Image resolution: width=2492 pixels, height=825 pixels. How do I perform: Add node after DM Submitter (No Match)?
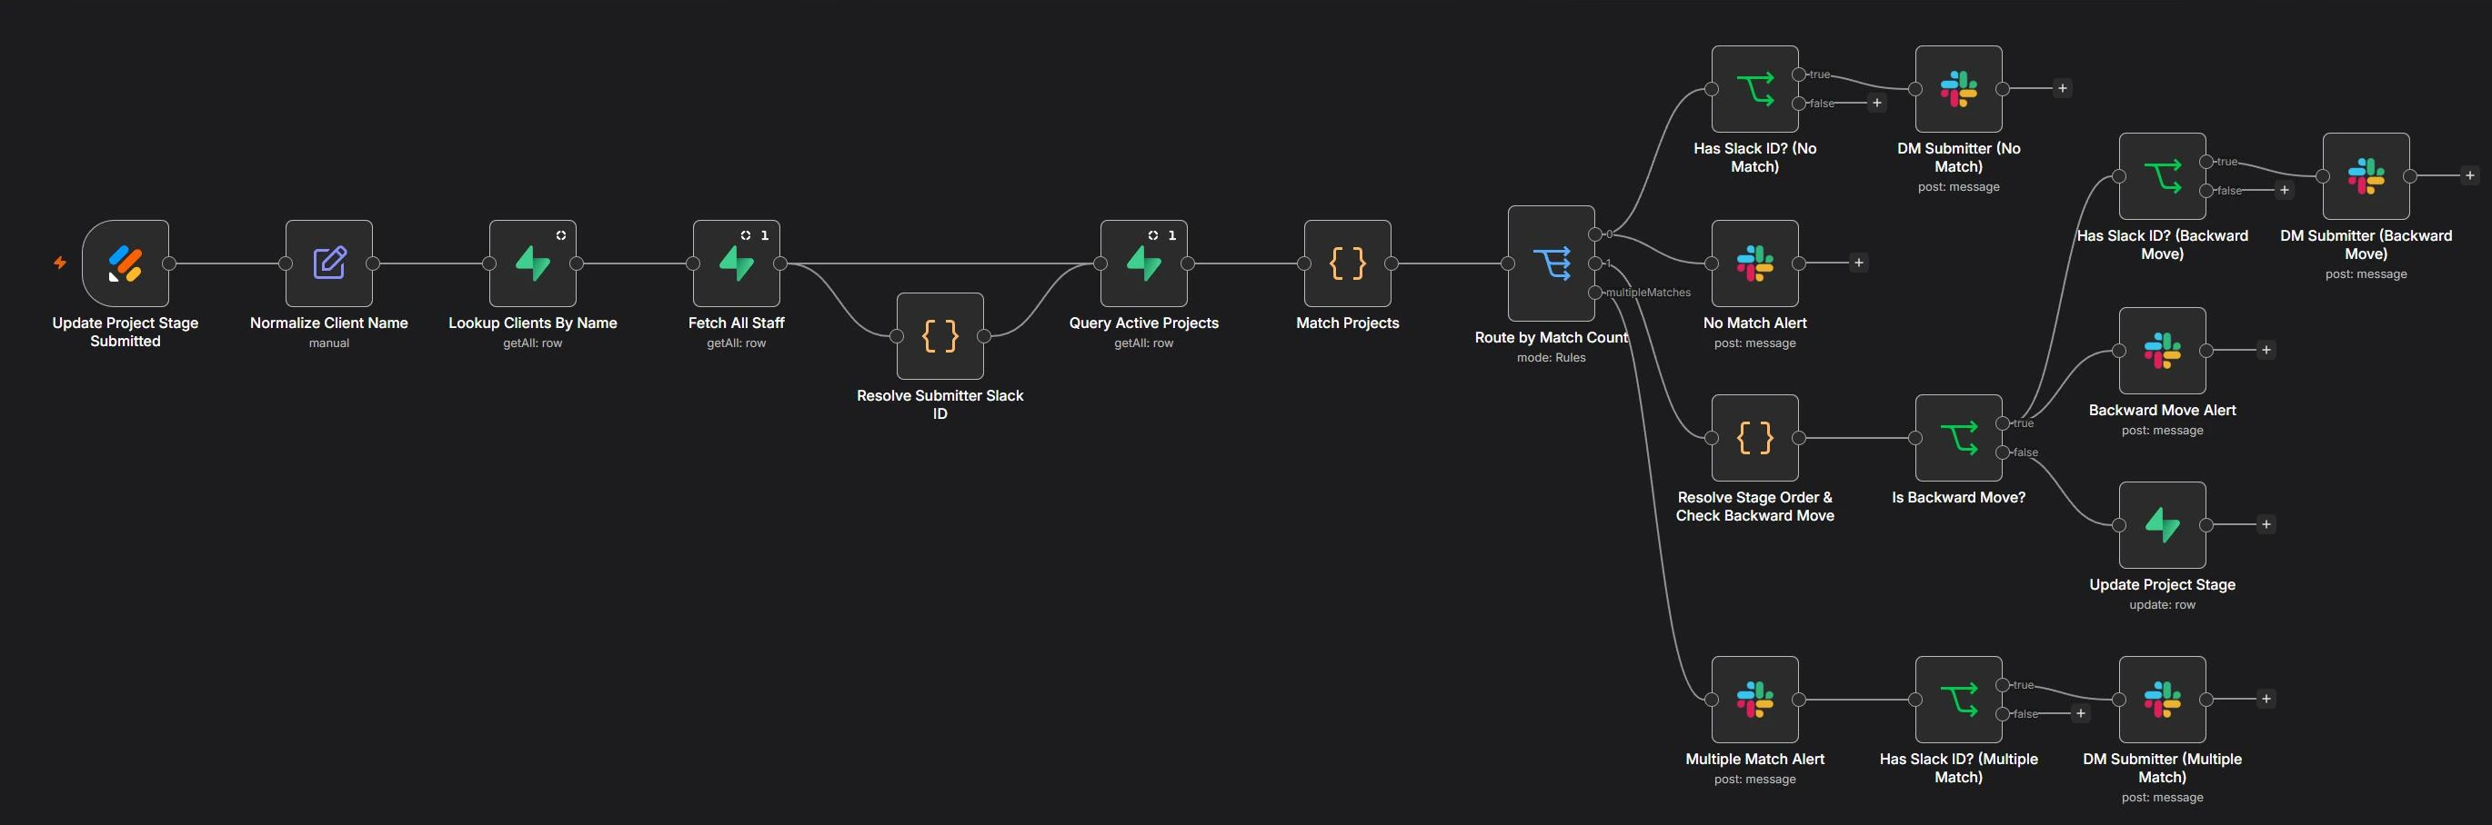[2063, 88]
